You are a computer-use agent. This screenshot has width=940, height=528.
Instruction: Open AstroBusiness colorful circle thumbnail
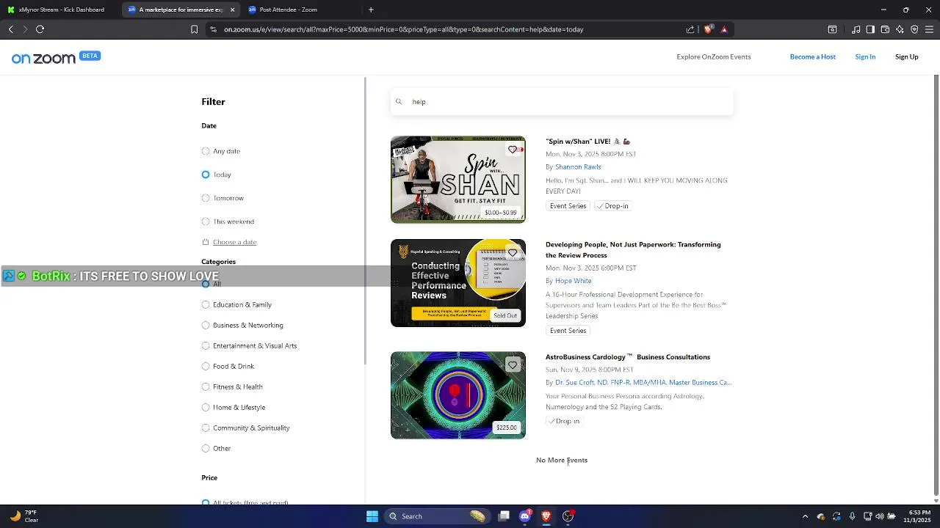458,395
